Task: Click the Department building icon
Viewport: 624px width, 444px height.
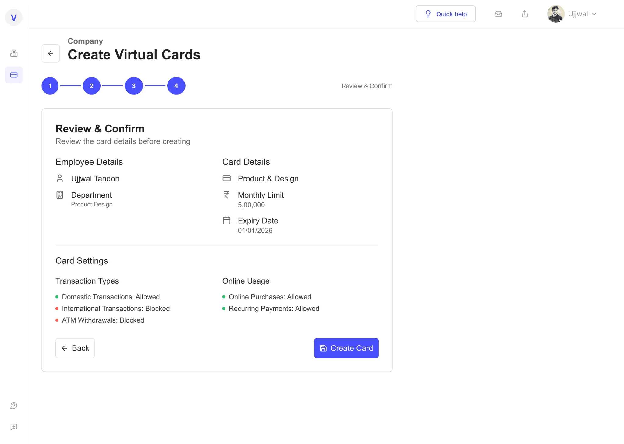Action: 60,195
